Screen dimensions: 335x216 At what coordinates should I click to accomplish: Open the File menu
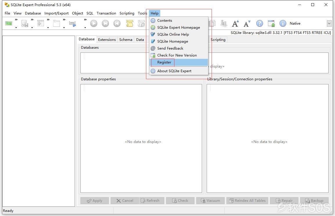pos(7,13)
